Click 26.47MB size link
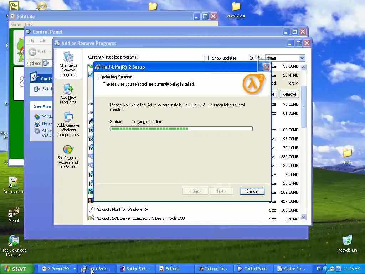Screen dimensions: 365x274 click(x=291, y=75)
